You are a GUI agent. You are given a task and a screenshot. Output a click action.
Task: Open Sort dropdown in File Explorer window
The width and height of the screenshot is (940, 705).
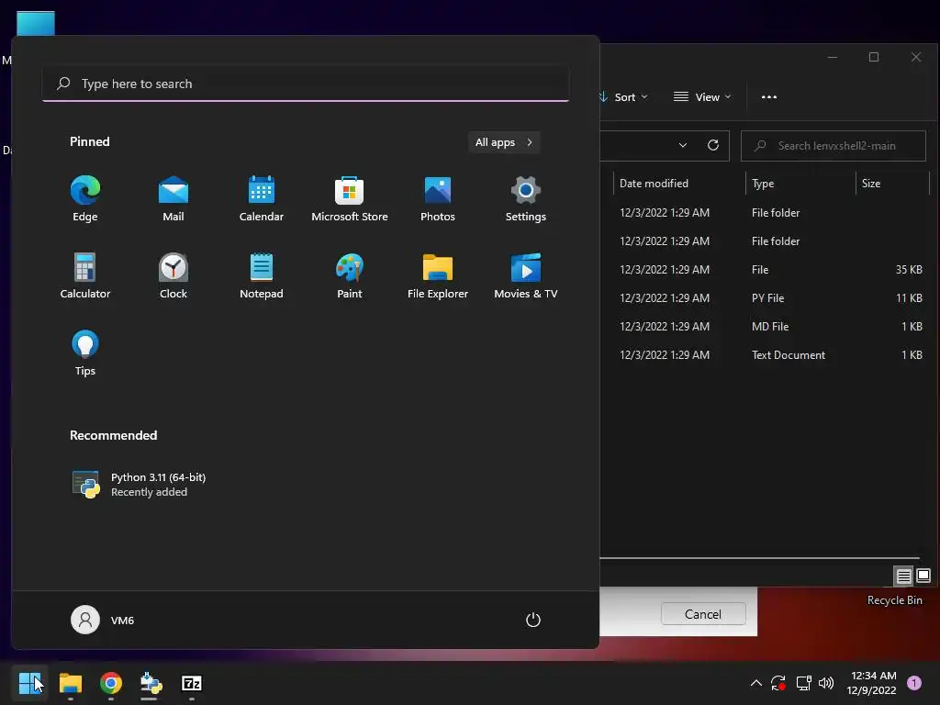[624, 97]
